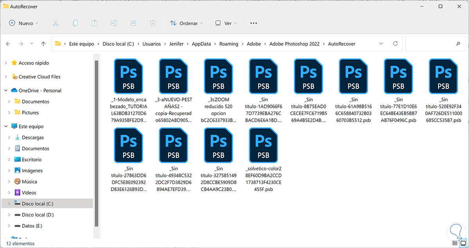469x248 pixels.
Task: Expand Creative Cloud Files tree node
Action: point(6,77)
